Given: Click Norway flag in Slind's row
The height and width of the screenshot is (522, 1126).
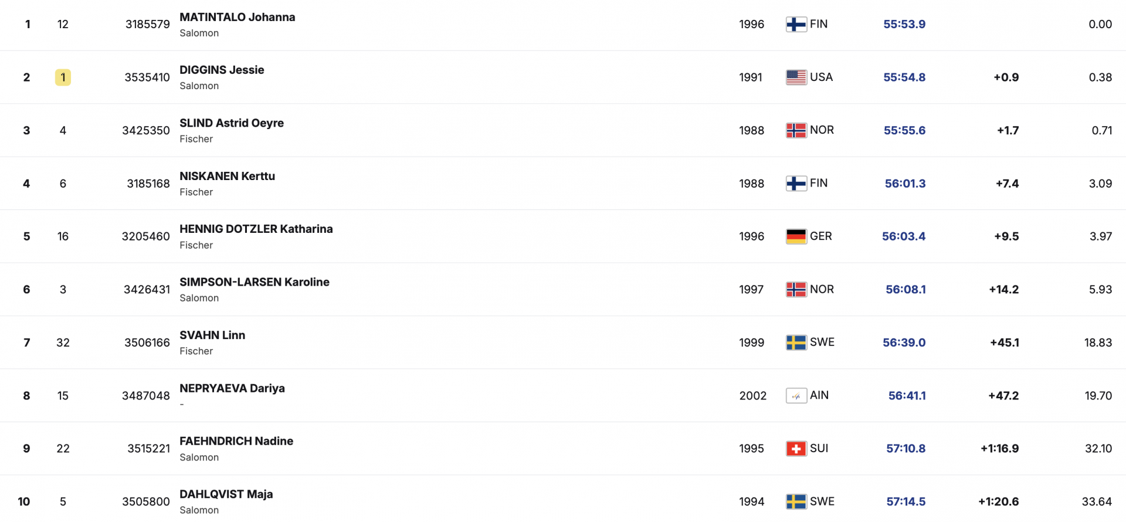Looking at the screenshot, I should [x=796, y=130].
